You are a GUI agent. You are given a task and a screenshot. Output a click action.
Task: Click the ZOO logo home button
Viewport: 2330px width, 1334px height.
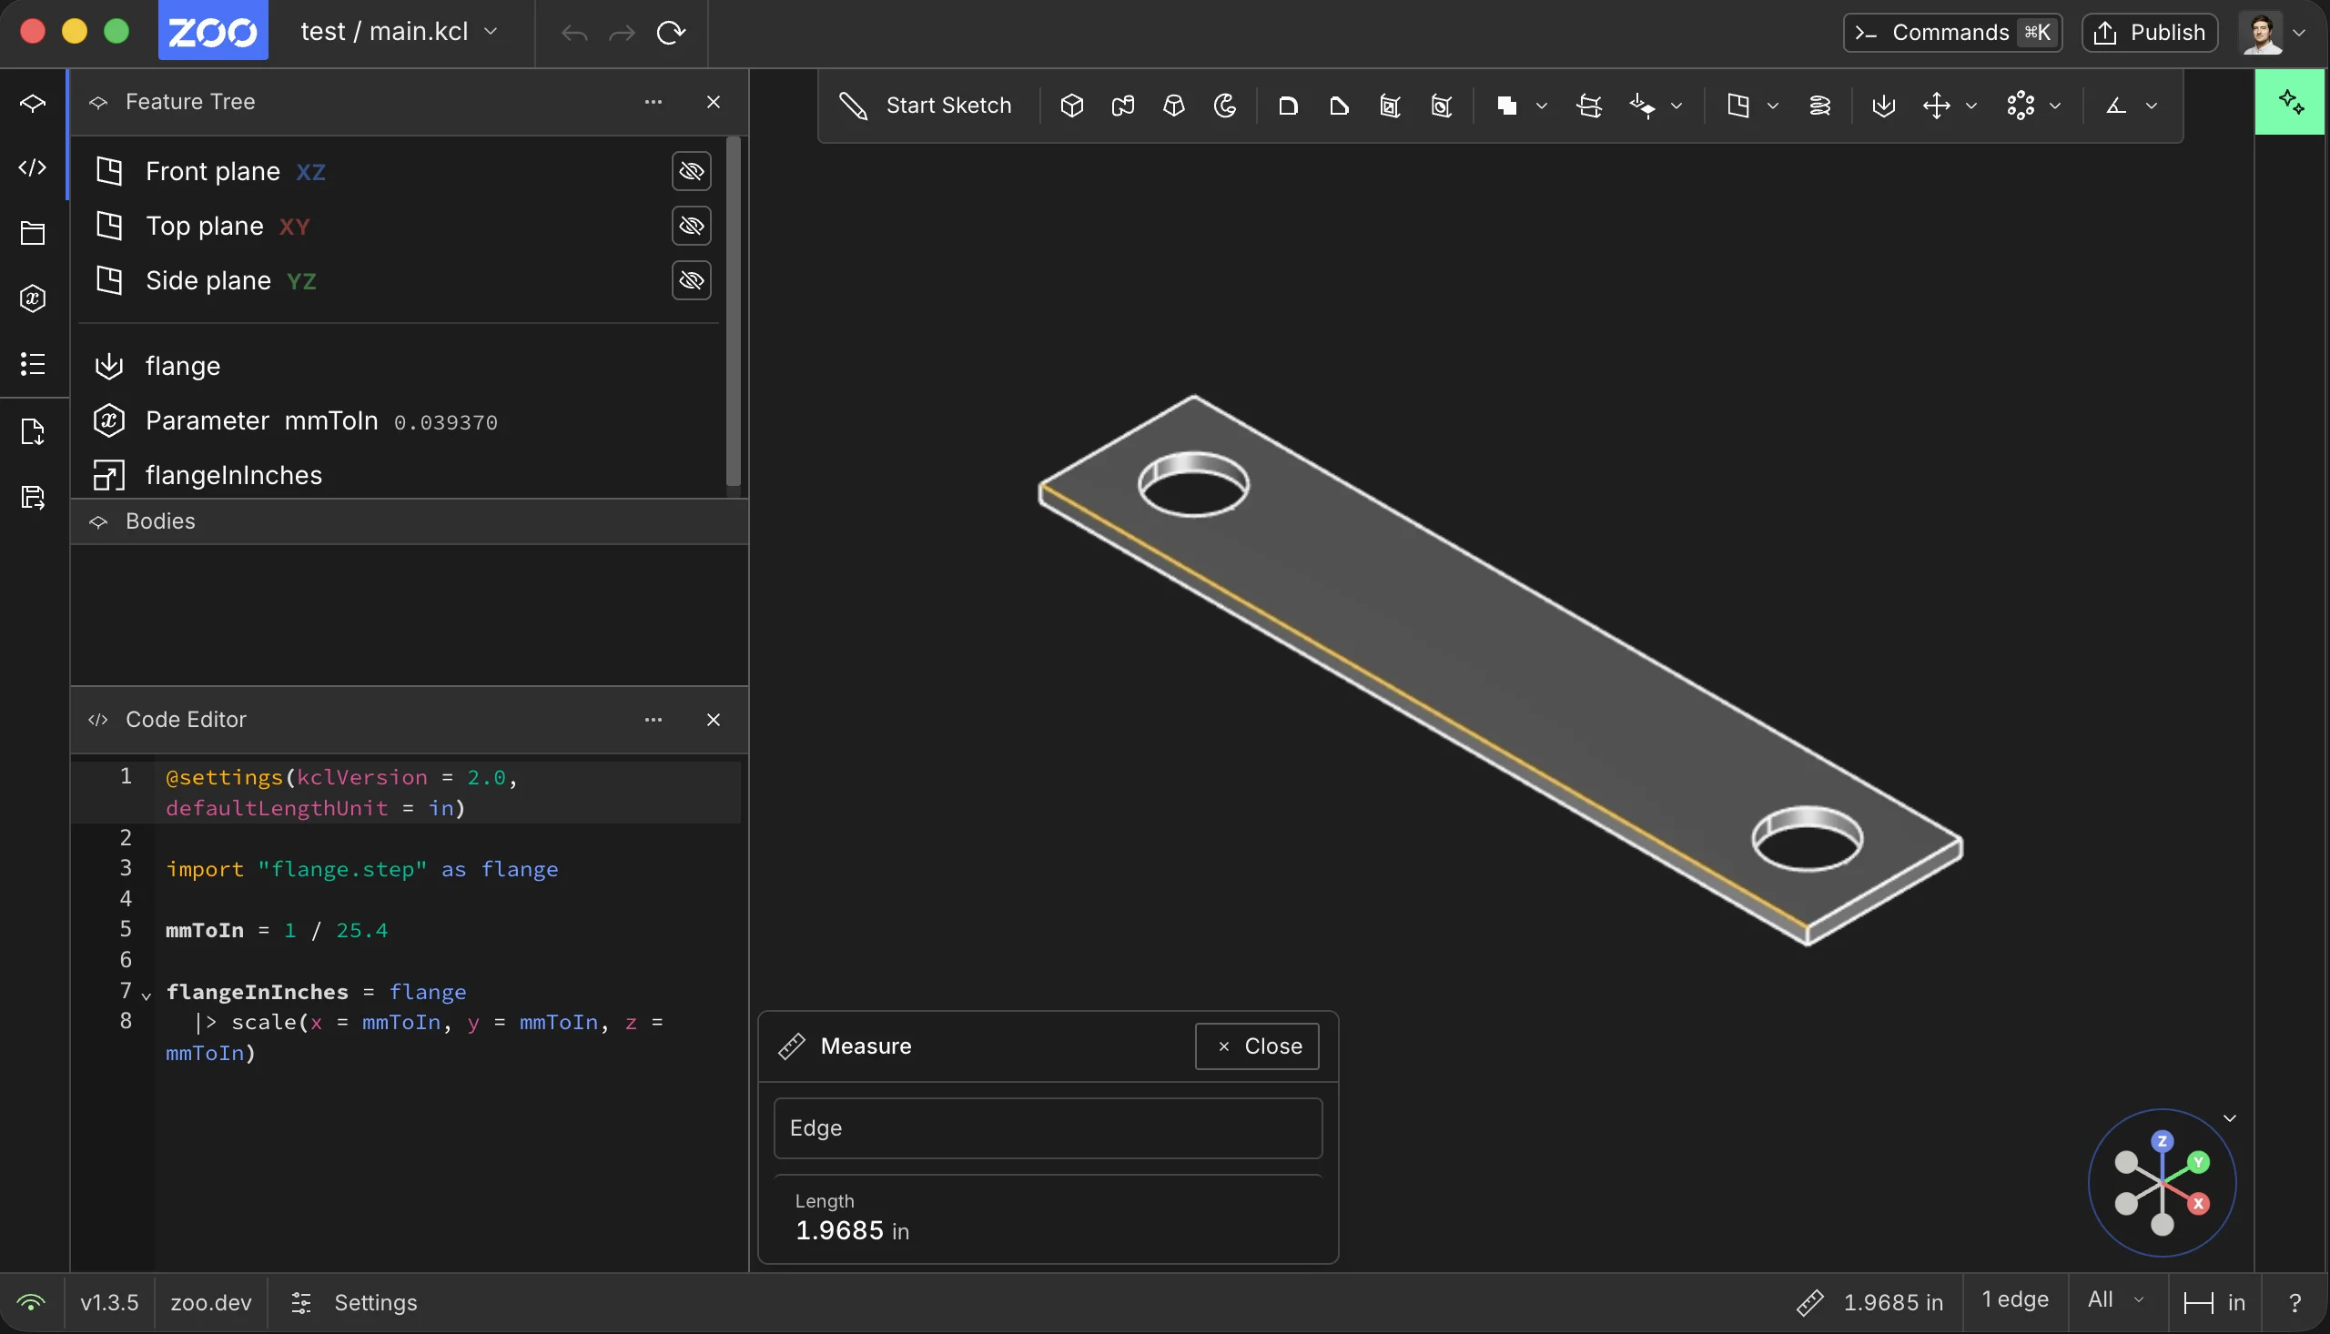pyautogui.click(x=213, y=31)
